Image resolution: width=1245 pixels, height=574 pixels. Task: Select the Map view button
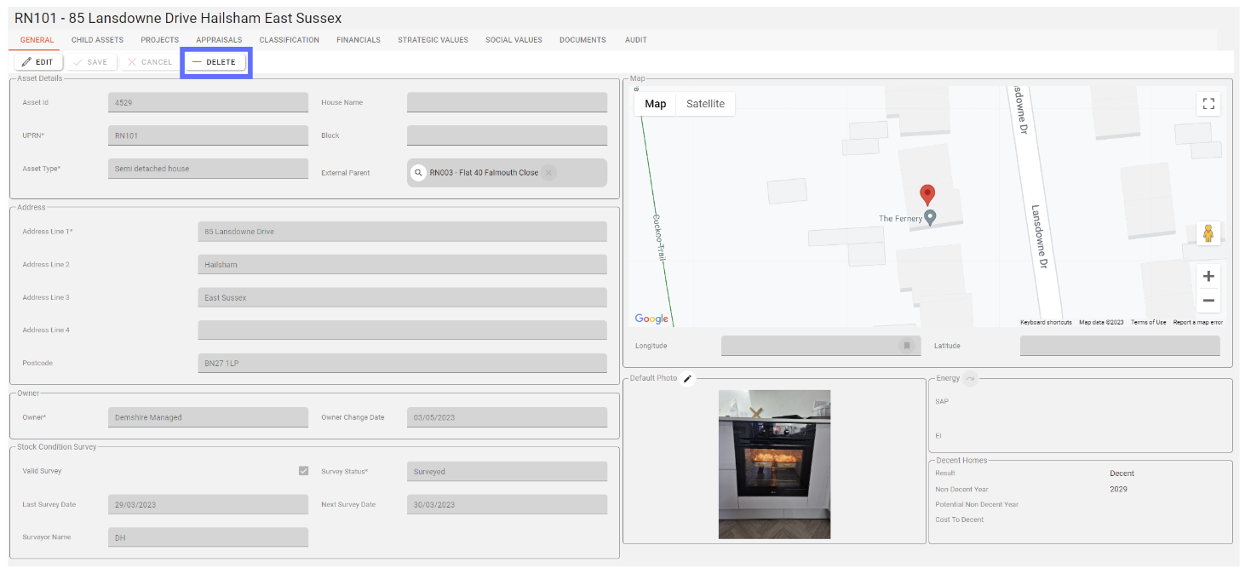[656, 104]
